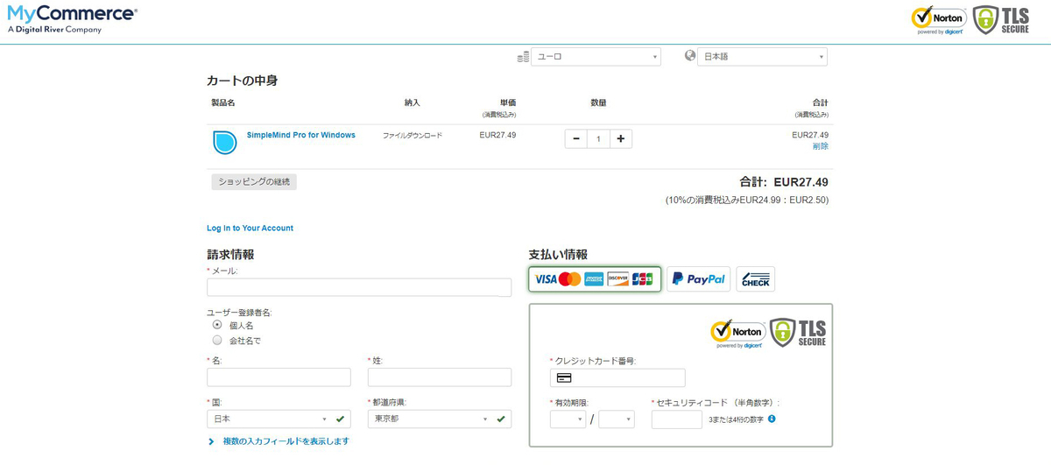1051x465 pixels.
Task: Open the language dropdown showing 日本語
Action: click(x=763, y=57)
